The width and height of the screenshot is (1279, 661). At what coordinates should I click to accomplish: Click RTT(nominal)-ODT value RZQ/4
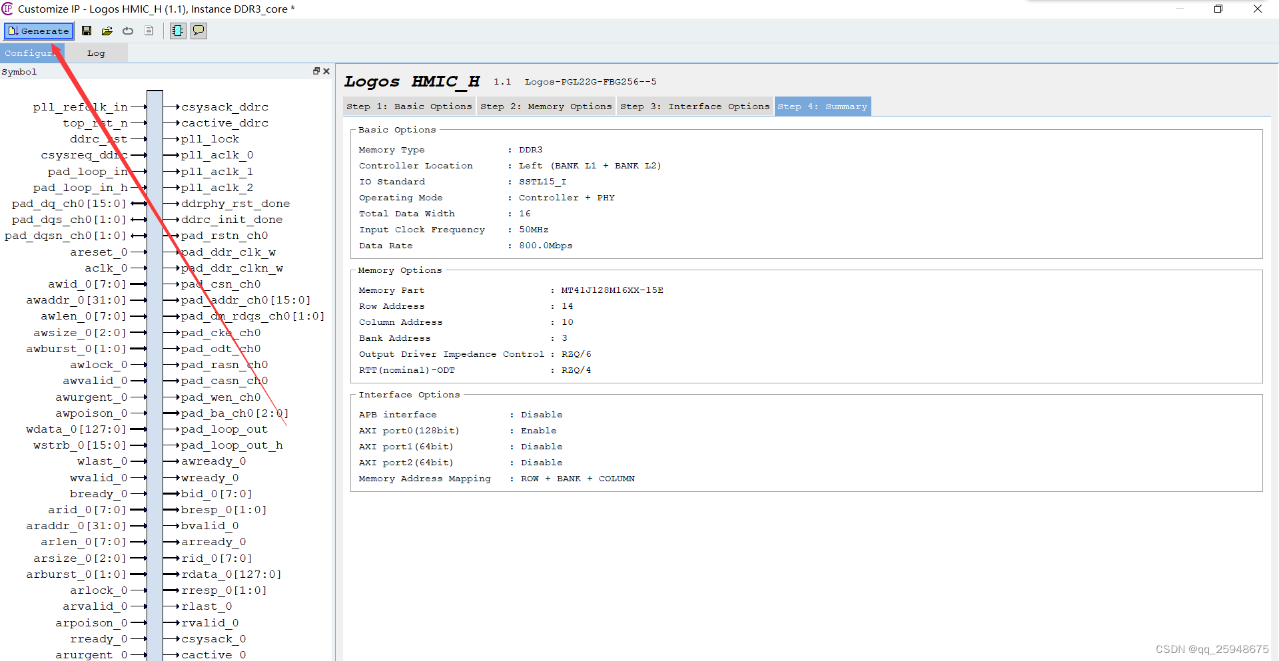(576, 370)
